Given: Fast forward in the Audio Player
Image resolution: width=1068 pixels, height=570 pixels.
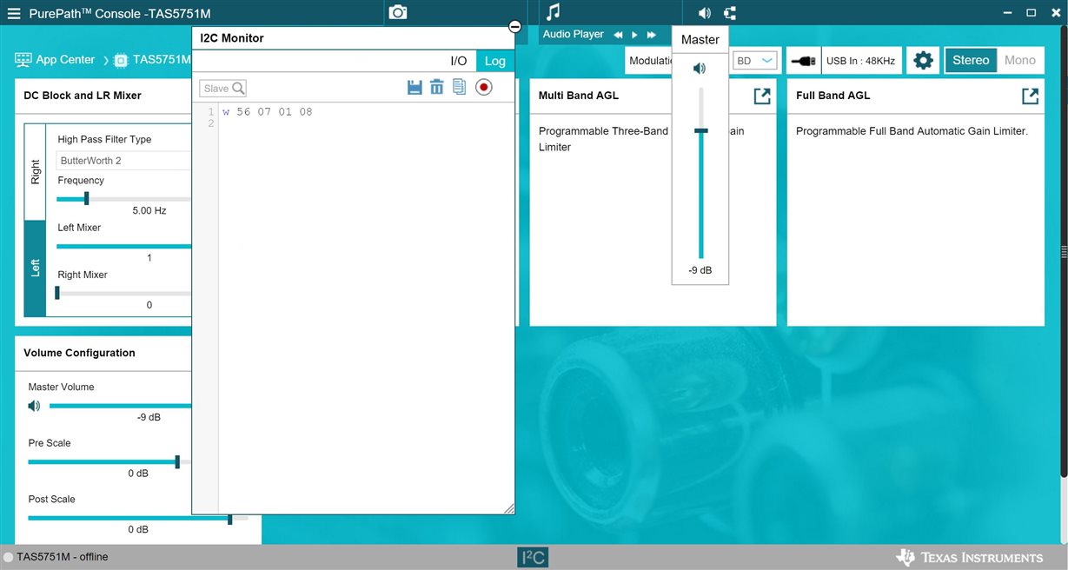Looking at the screenshot, I should coord(651,35).
